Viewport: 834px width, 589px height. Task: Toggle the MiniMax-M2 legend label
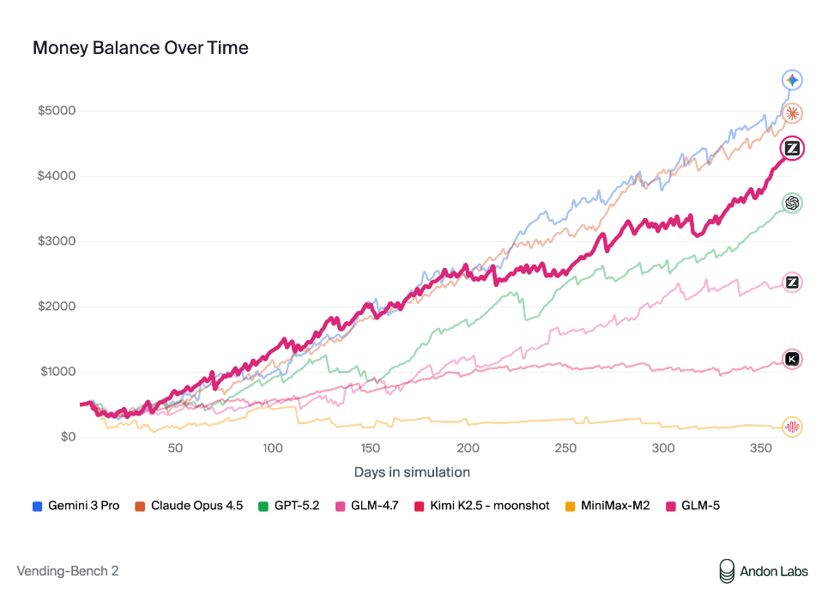pos(615,506)
